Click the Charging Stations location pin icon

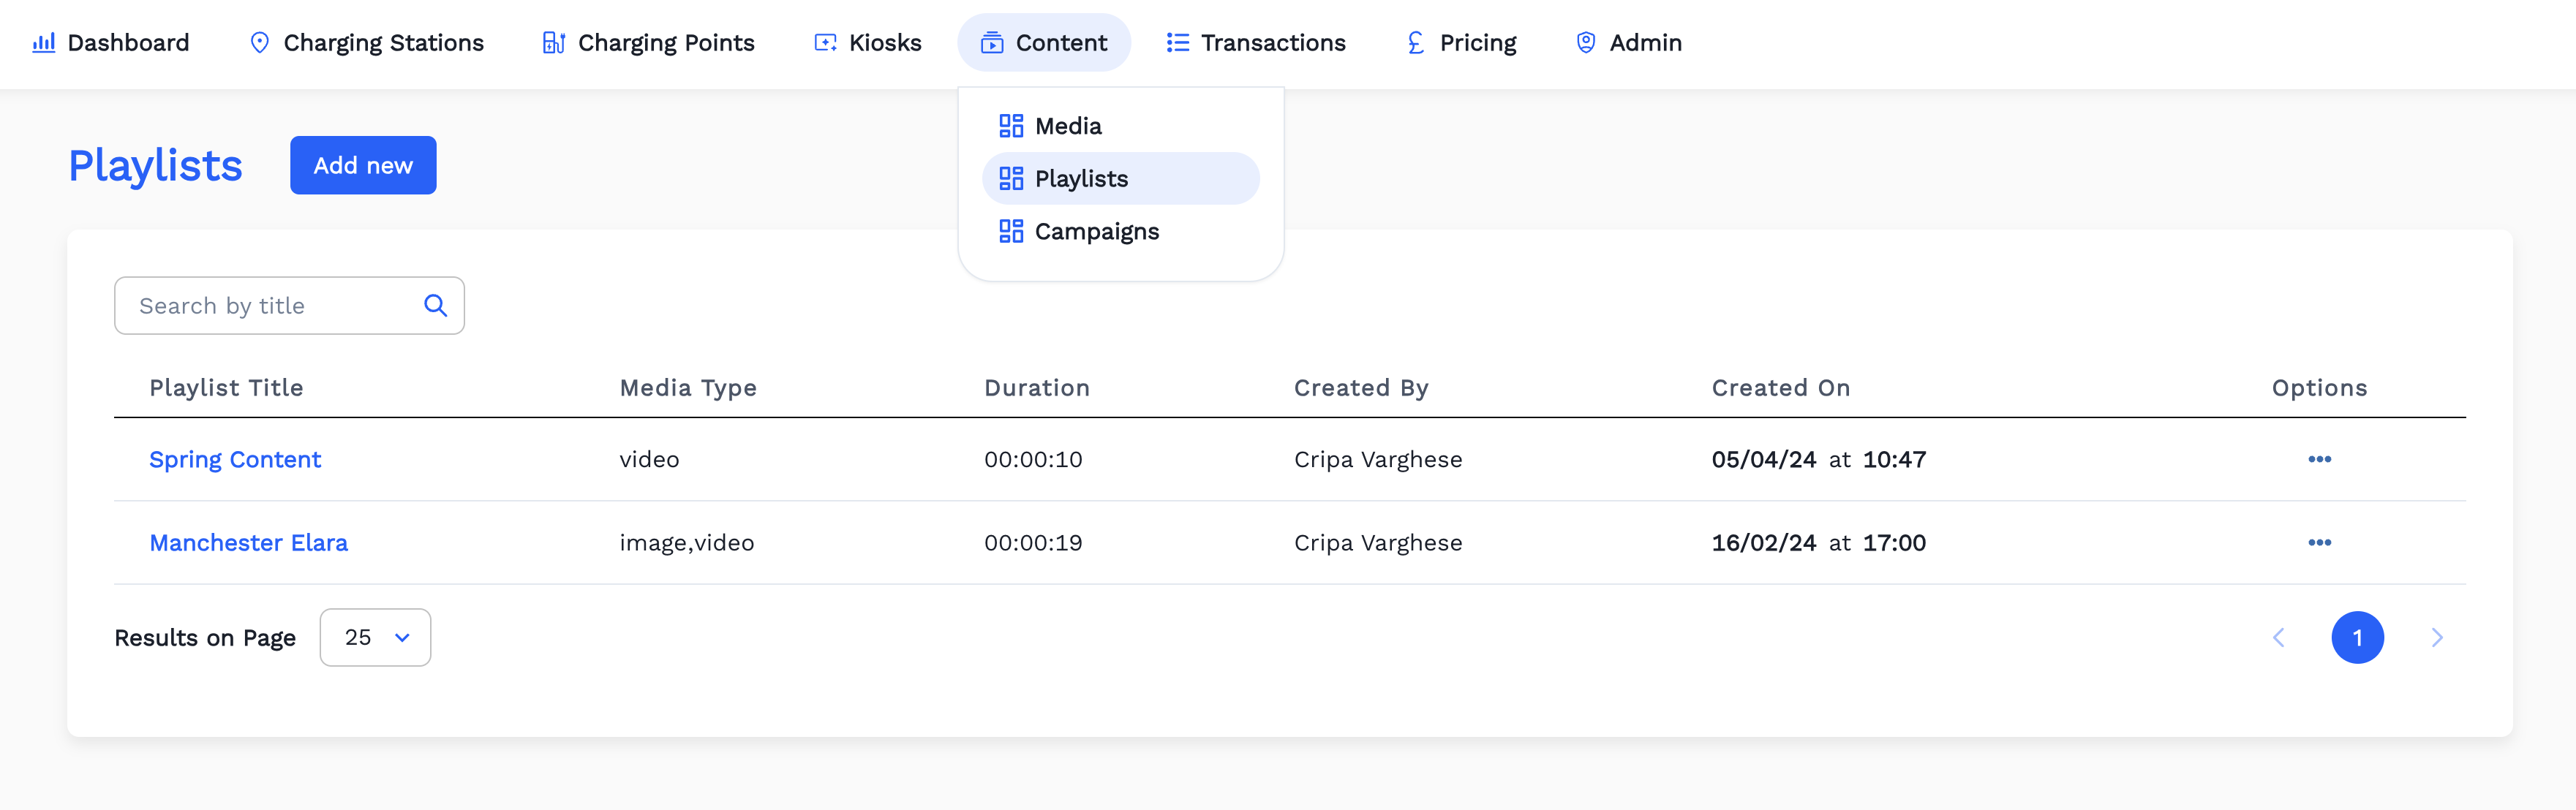259,43
